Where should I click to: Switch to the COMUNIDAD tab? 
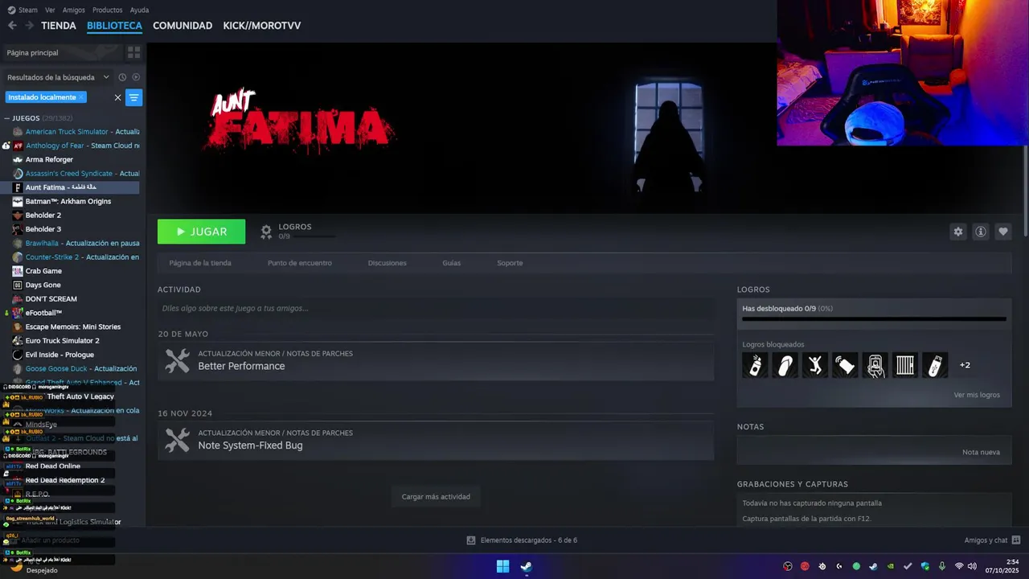click(x=182, y=26)
